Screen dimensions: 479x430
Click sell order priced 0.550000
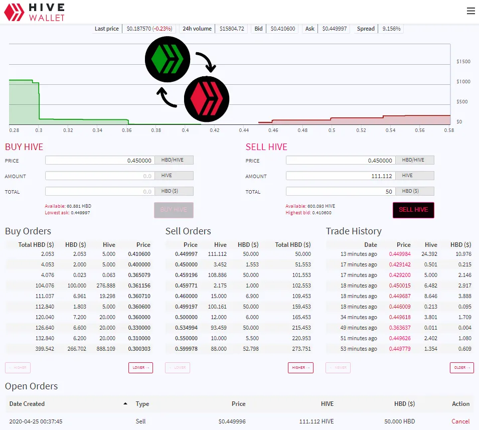(239, 338)
